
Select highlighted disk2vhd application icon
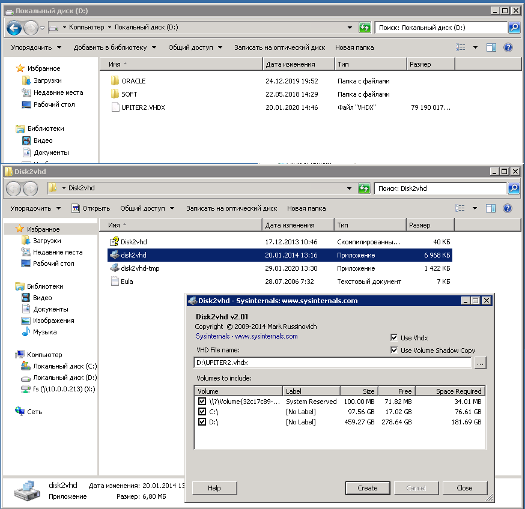click(x=115, y=255)
